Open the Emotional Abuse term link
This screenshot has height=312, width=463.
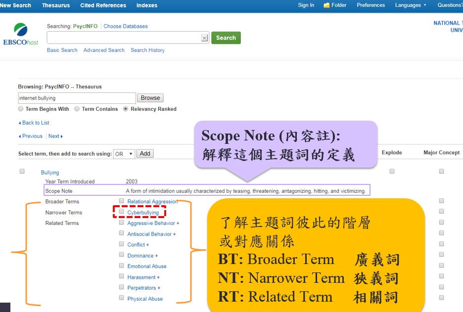147,266
